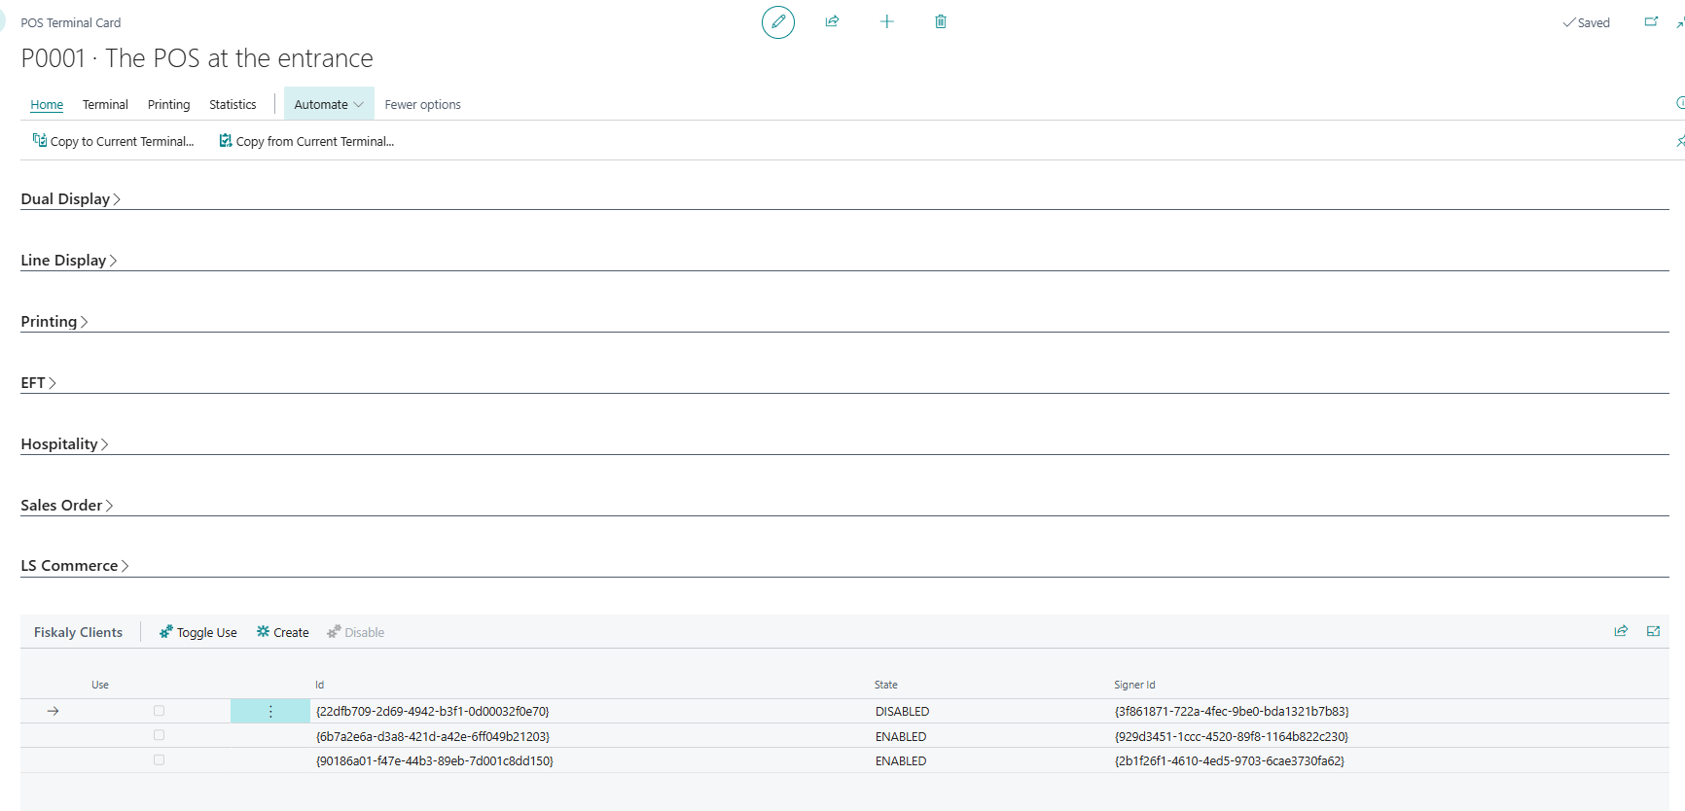Screen dimensions: 1685x811
Task: Click the pencil edit icon
Action: coord(777,21)
